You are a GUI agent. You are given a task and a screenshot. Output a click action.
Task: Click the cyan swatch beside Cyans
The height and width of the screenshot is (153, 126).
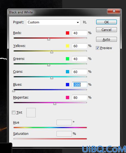[x=68, y=72]
